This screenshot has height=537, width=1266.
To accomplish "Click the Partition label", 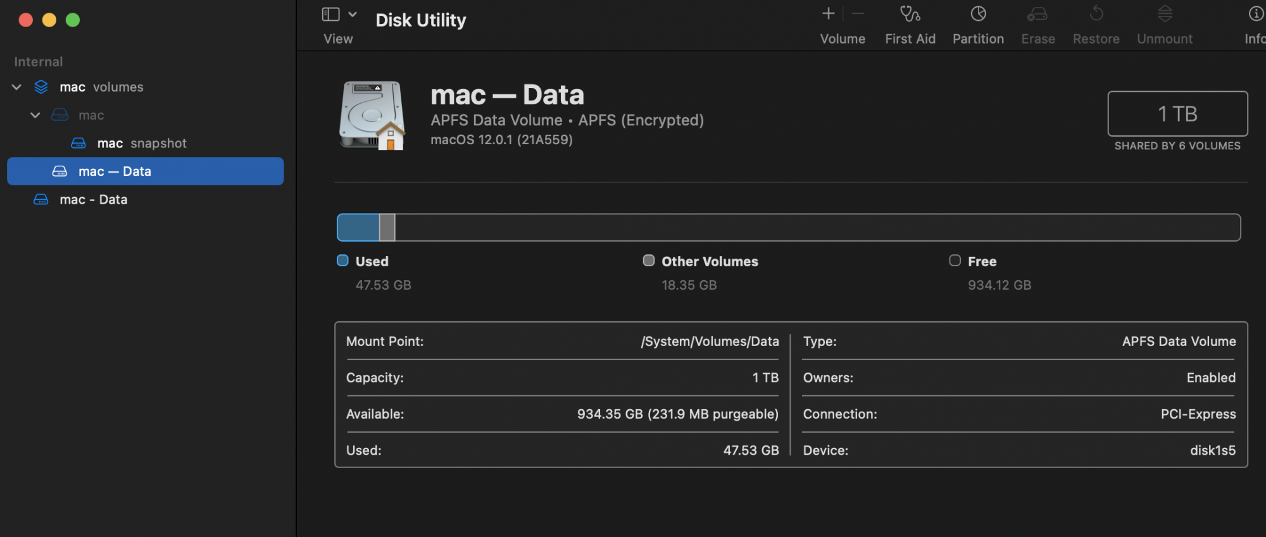I will pyautogui.click(x=978, y=39).
